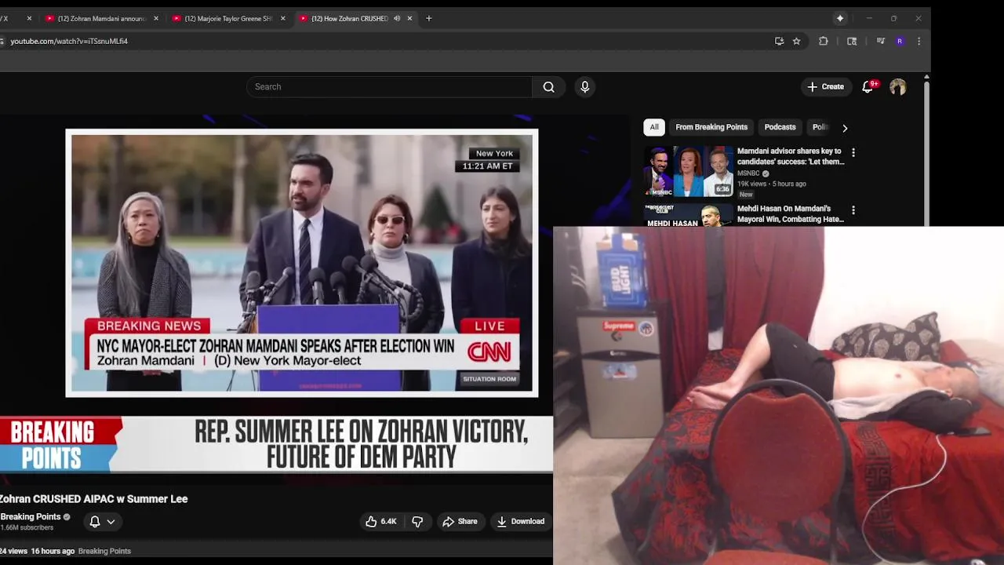Click the 1.66M subscribers text
This screenshot has width=1004, height=565.
27,527
